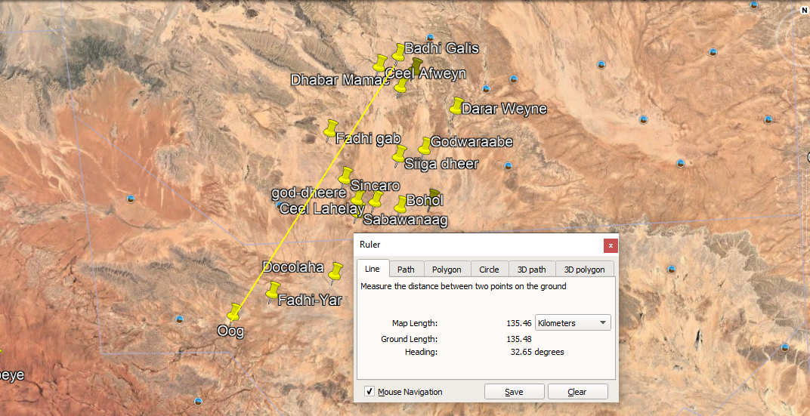Select the Sincaro placemark pin
The width and height of the screenshot is (810, 416).
click(x=345, y=176)
